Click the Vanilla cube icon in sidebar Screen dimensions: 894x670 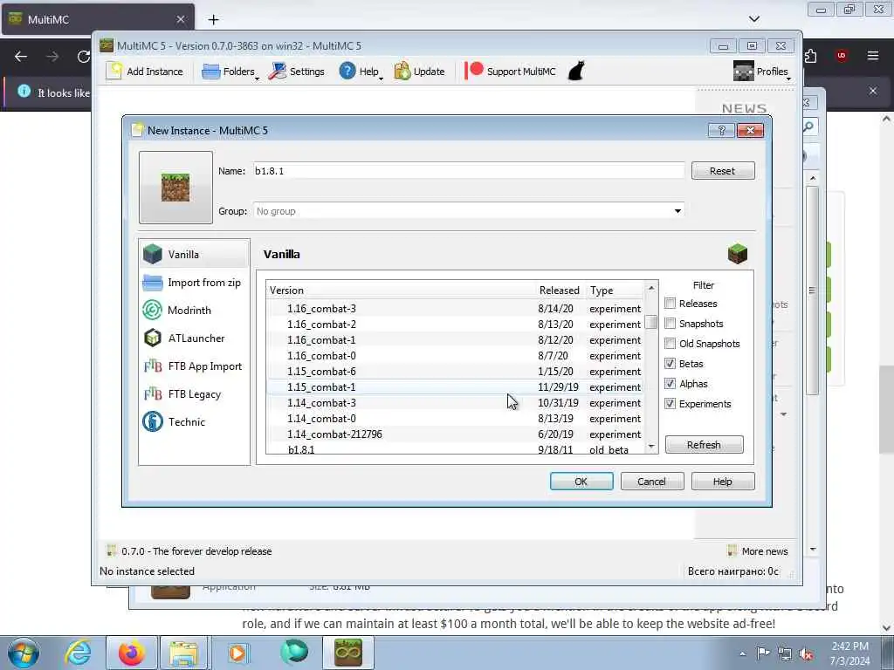[153, 254]
